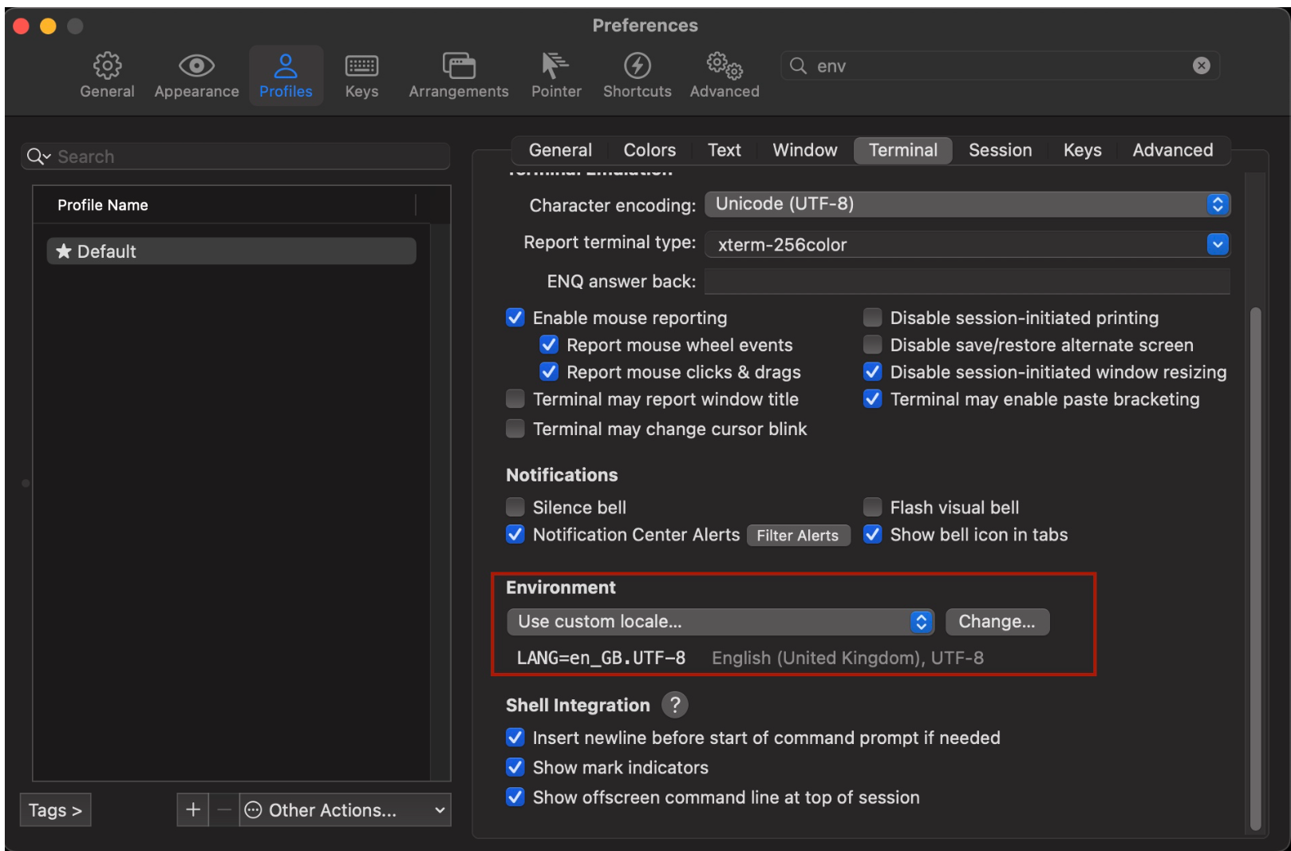Open the profile Advanced tab
Screen dimensions: 1291x851
1173,150
